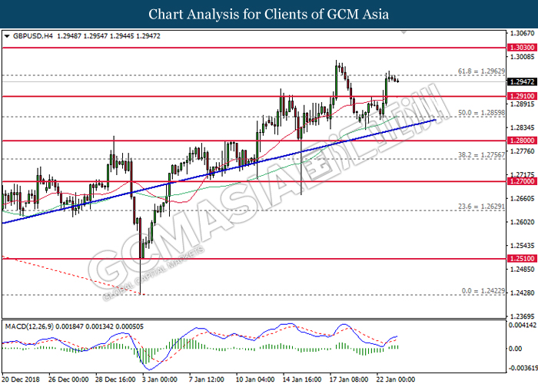Select the 14 Jan 16:00 date label
The height and width of the screenshot is (384, 538).
tap(302, 379)
